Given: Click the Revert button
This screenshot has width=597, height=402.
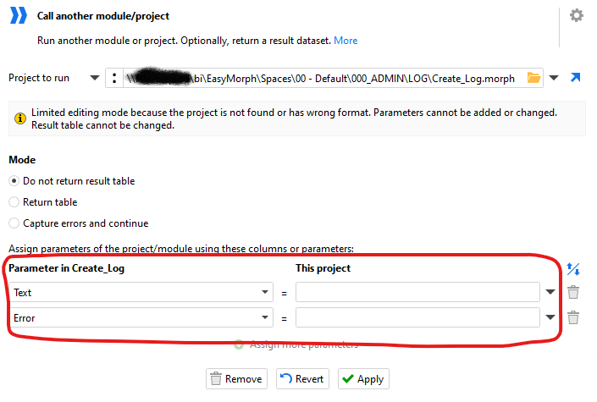Looking at the screenshot, I should click(x=302, y=379).
